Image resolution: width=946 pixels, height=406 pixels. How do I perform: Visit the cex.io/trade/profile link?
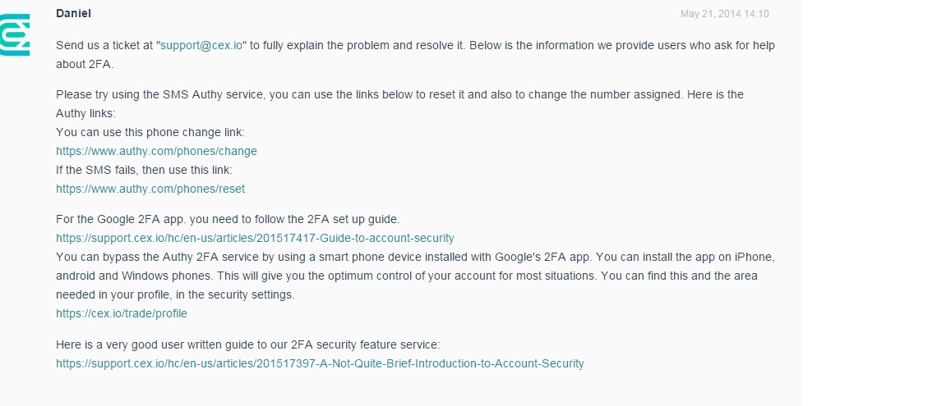tap(122, 313)
